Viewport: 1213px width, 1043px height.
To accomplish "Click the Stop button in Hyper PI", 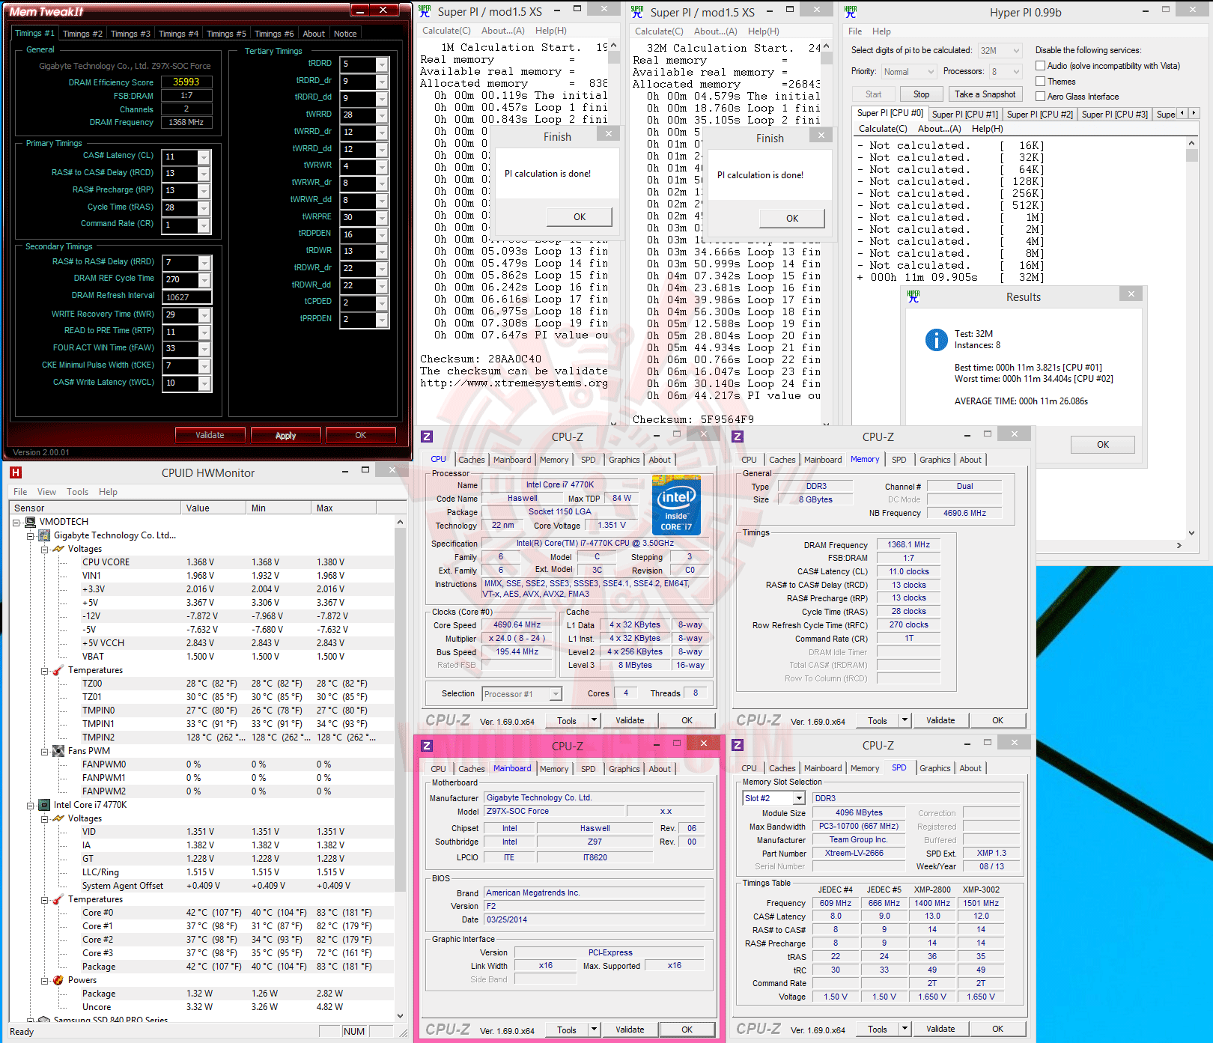I will tap(921, 94).
